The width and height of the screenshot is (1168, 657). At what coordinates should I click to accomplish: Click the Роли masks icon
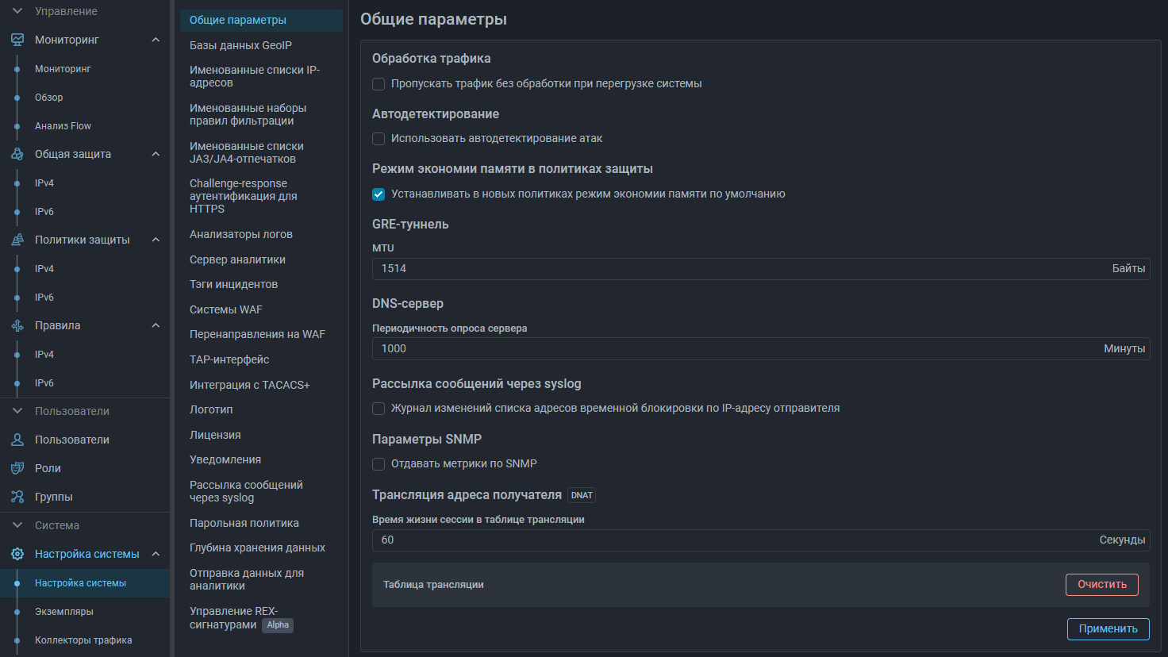17,468
